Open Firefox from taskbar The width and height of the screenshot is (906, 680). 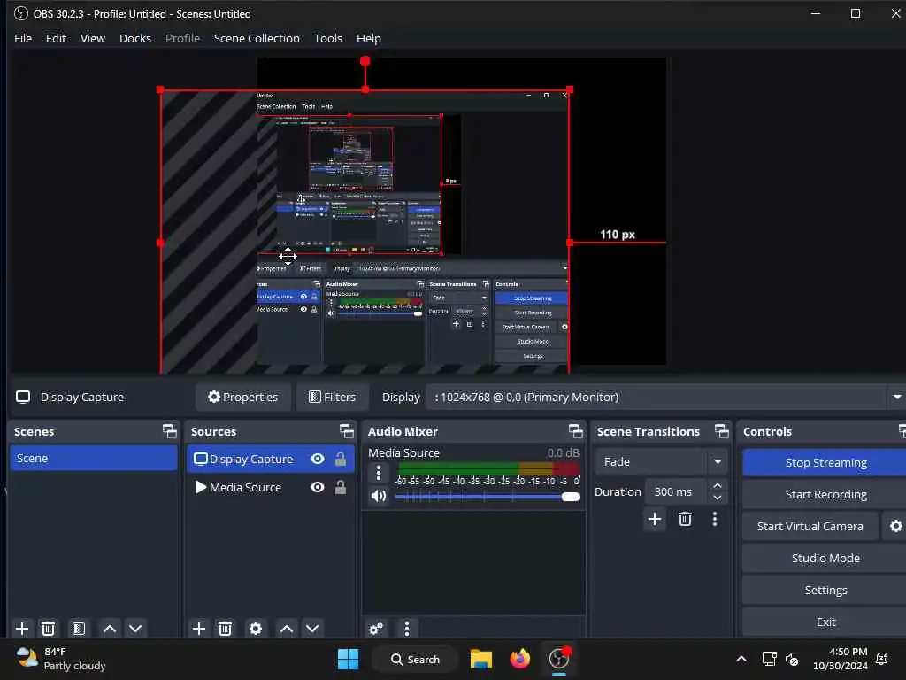pyautogui.click(x=519, y=659)
